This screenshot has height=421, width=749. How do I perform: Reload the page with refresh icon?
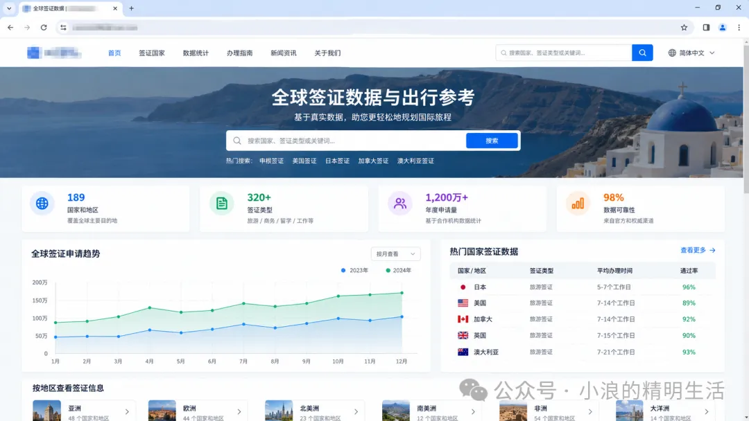coord(44,28)
